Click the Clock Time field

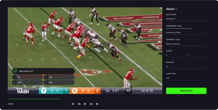tap(186, 78)
